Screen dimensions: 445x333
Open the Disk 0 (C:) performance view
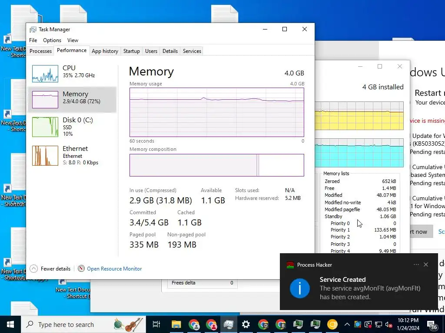click(72, 127)
